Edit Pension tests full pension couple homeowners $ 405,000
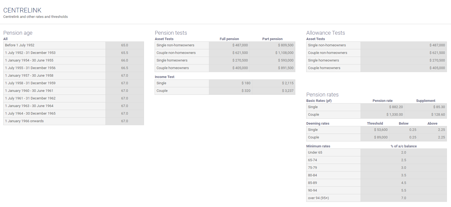 pos(229,68)
